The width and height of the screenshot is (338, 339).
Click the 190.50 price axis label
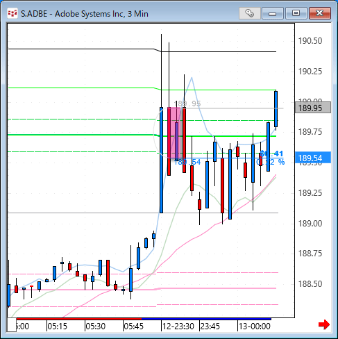coord(310,41)
